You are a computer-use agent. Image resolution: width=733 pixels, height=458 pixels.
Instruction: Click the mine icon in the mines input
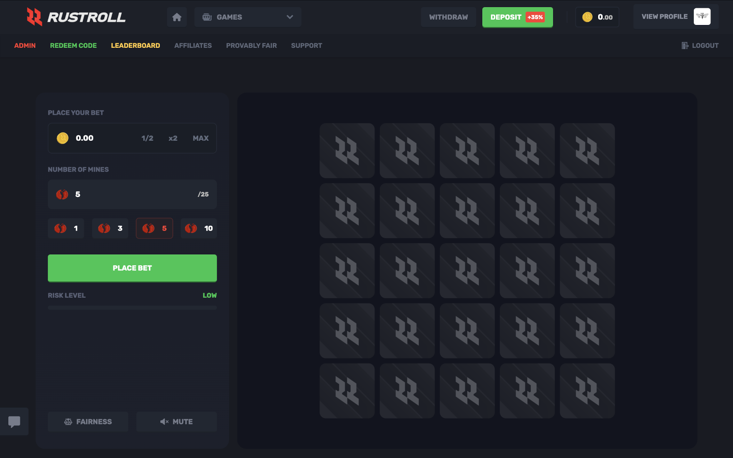point(62,194)
